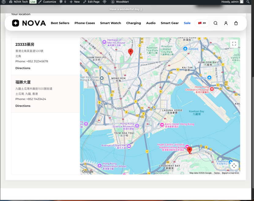The image size is (254, 201).
Task: Click Directions for 福勝大廈 store
Action: click(23, 106)
